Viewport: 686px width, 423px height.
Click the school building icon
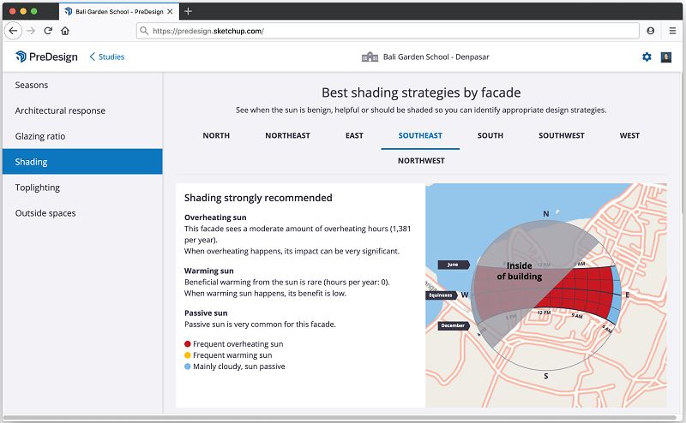coord(370,57)
